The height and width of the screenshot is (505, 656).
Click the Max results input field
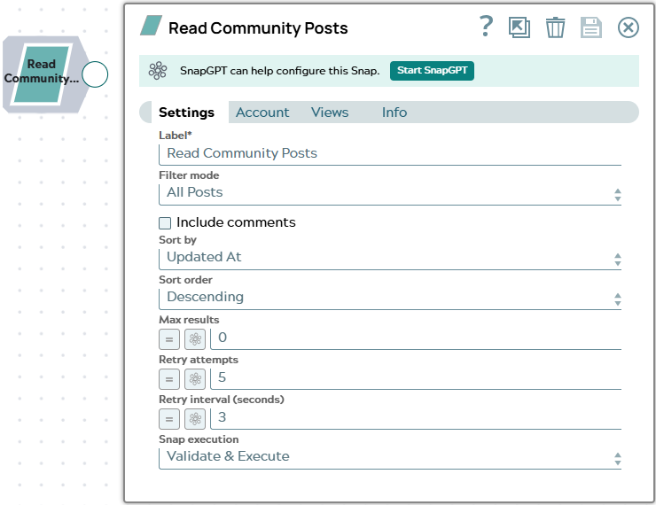[x=416, y=338]
